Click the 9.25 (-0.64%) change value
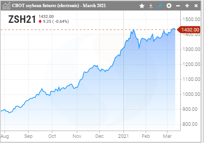 [56, 21]
